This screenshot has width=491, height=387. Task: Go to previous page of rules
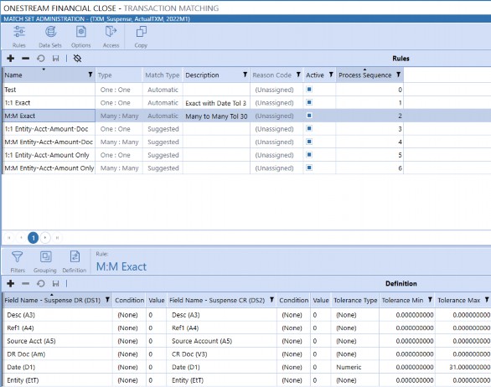click(21, 238)
